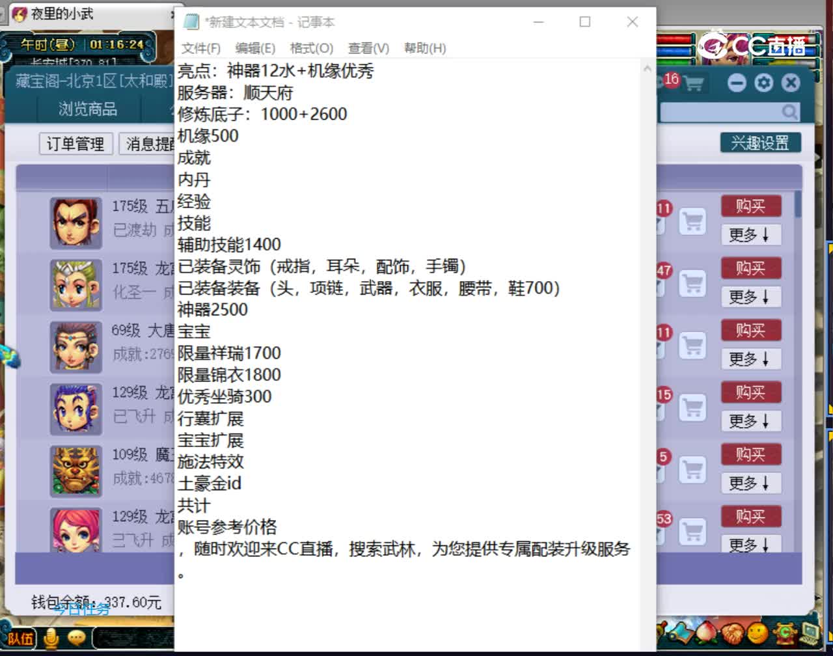The height and width of the screenshot is (656, 833).
Task: Click 购买 for 109级 魔 character
Action: pos(750,454)
